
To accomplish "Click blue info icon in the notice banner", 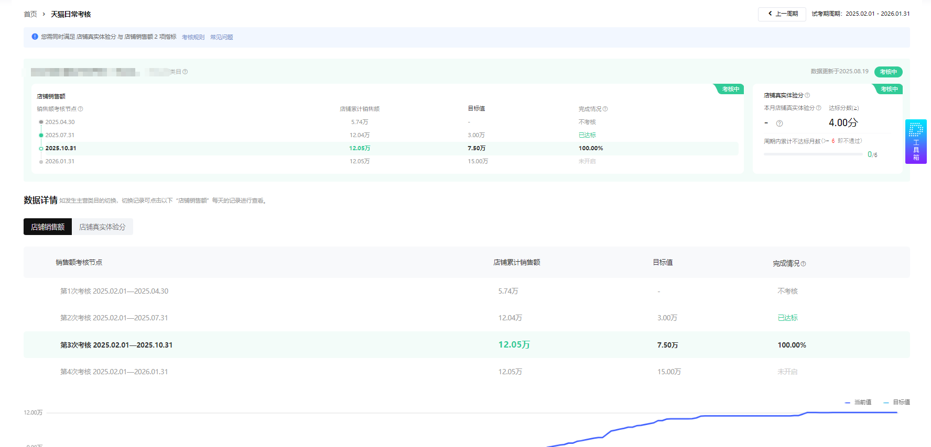I will (35, 37).
